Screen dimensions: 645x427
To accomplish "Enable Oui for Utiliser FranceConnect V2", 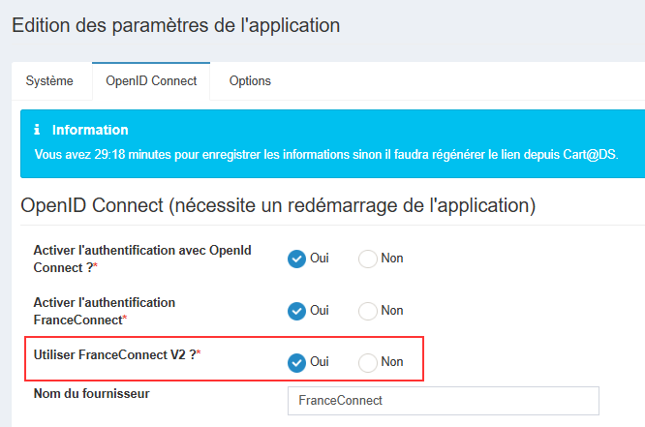I will click(297, 362).
